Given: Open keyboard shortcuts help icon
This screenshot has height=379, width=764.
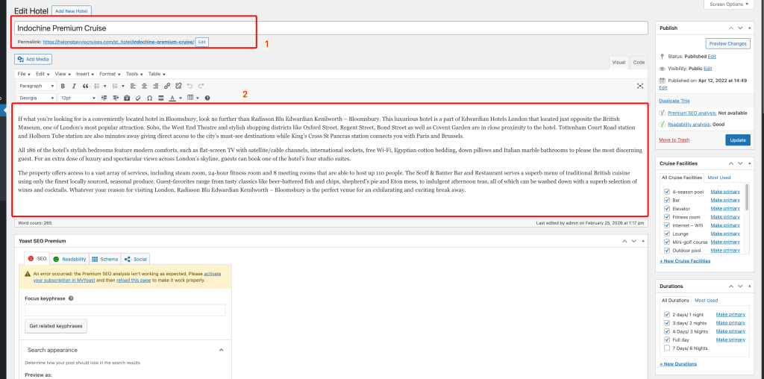Looking at the screenshot, I should (207, 98).
